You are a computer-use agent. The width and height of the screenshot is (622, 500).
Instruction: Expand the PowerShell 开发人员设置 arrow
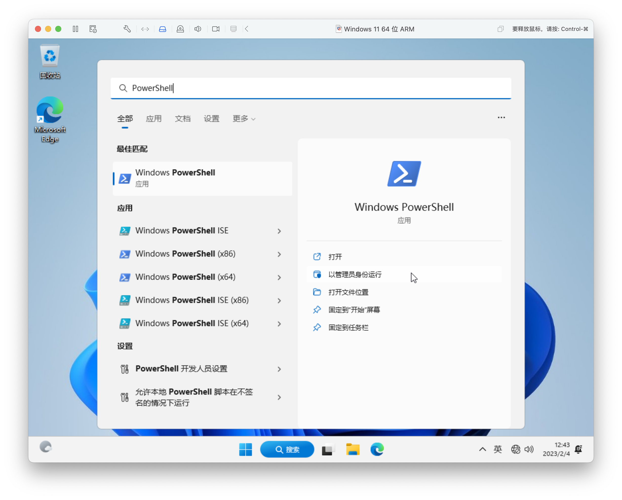[x=279, y=369]
